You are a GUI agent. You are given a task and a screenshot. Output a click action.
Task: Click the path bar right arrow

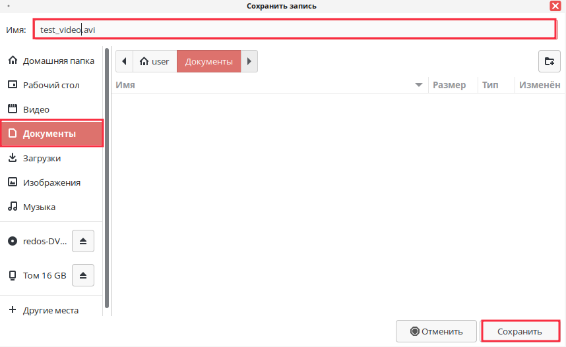(249, 61)
